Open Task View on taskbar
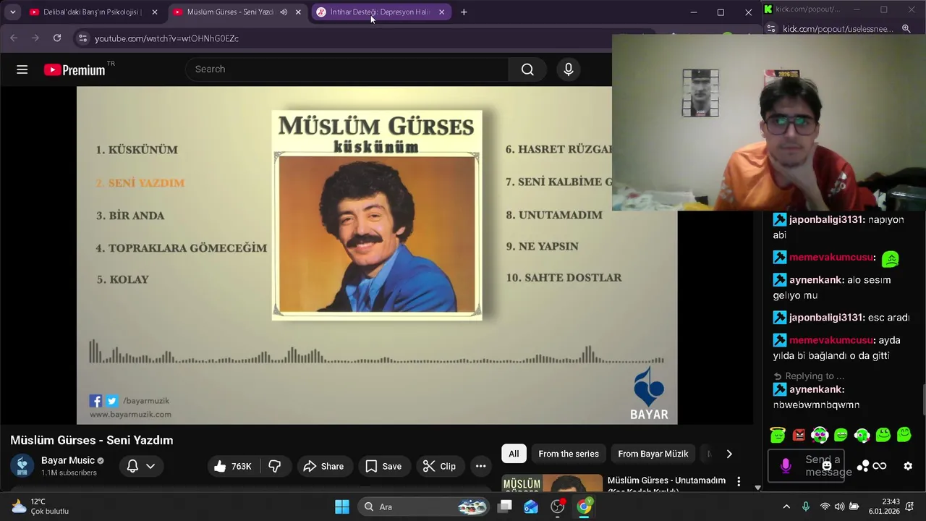 (x=505, y=507)
